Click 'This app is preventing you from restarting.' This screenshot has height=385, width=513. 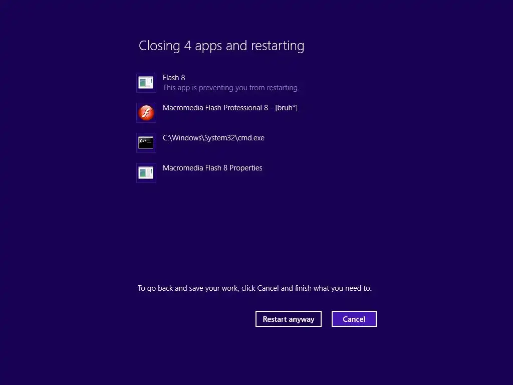pos(231,88)
